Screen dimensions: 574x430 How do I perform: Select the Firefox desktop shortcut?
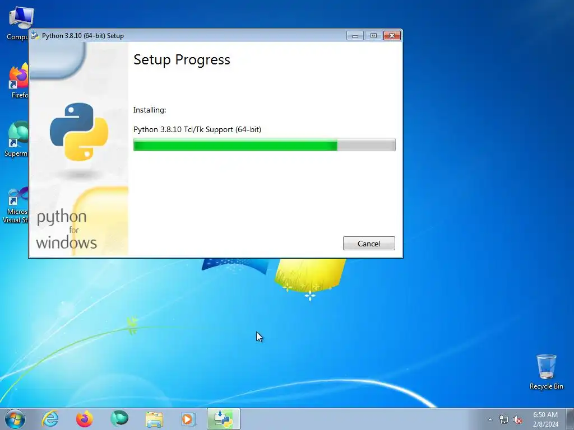pyautogui.click(x=18, y=81)
